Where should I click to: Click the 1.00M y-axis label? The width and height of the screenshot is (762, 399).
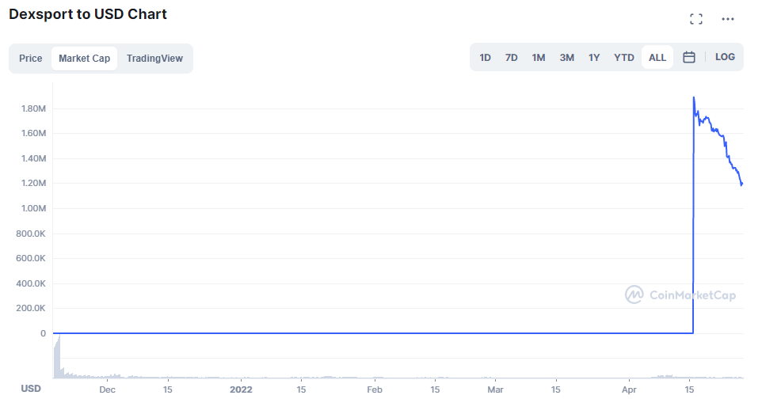[33, 208]
